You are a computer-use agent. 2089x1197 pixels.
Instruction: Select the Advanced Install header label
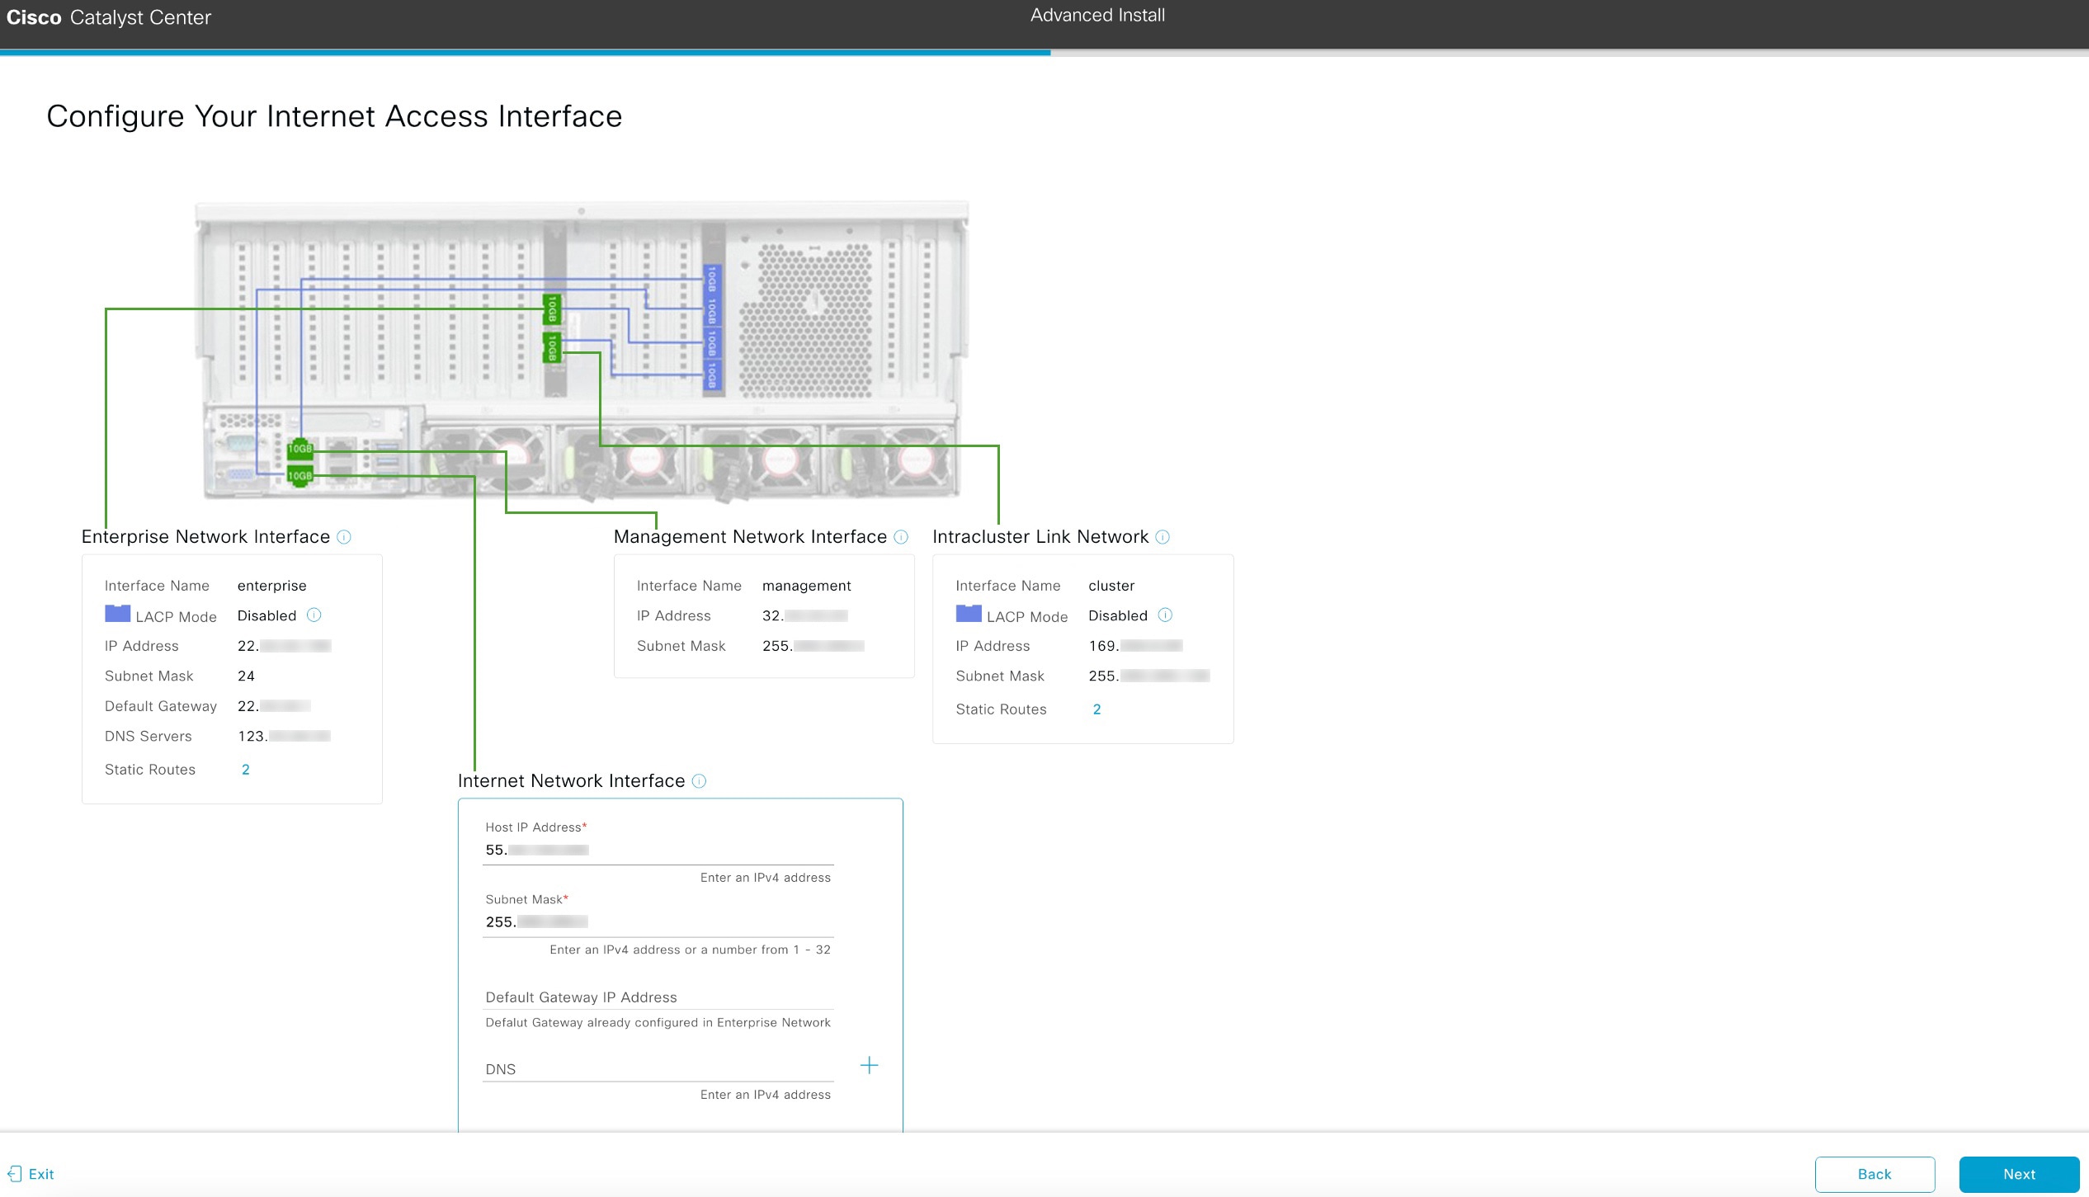pyautogui.click(x=1096, y=15)
